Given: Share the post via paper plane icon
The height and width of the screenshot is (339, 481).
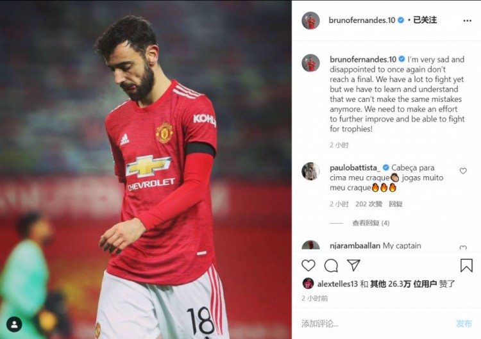Looking at the screenshot, I should [x=353, y=265].
